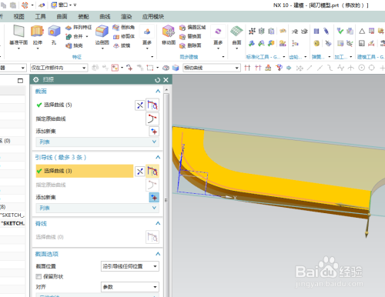Toggle reverse direction button beside 选择曲线 (5)

point(140,105)
